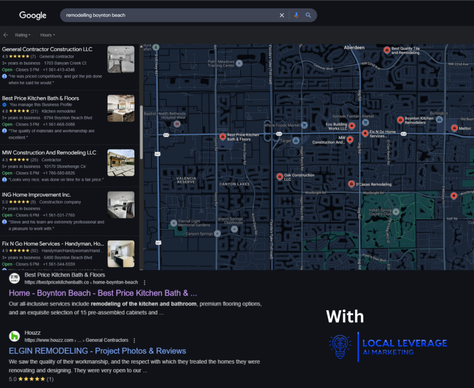Click phone number +1 561-668-5088

coord(59,124)
